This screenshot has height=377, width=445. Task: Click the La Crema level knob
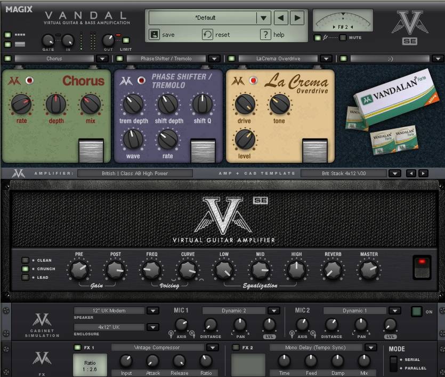[245, 139]
